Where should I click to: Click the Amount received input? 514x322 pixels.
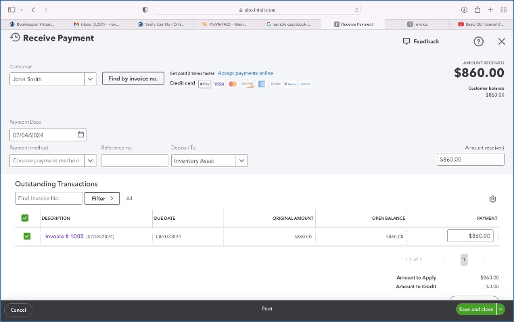pos(471,160)
